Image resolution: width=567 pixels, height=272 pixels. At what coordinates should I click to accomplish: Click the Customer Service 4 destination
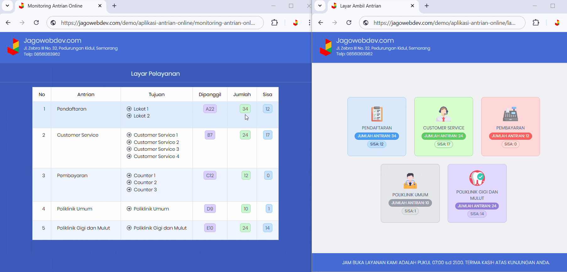[156, 156]
